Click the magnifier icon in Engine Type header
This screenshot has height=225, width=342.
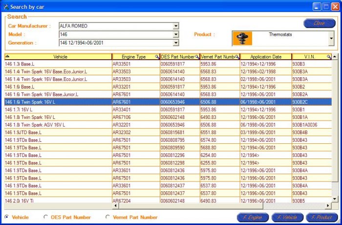pyautogui.click(x=157, y=57)
